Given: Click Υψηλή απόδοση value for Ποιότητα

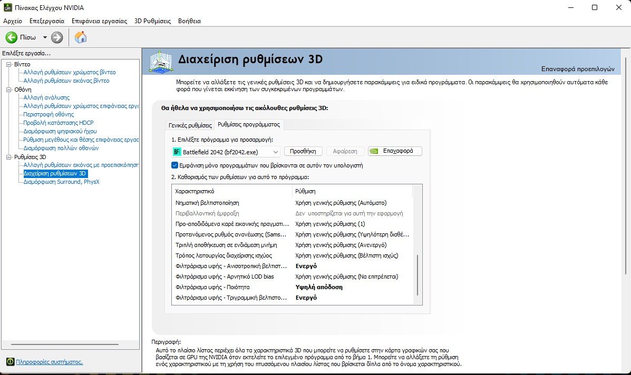Looking at the screenshot, I should pyautogui.click(x=319, y=288).
